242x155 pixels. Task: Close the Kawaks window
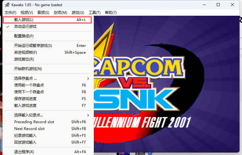click(232, 5)
